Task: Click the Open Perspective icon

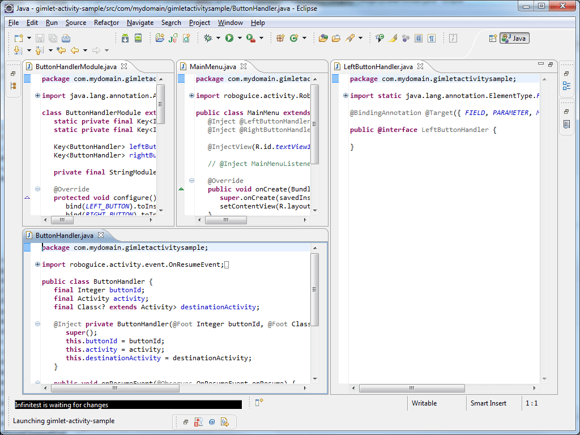Action: [492, 38]
